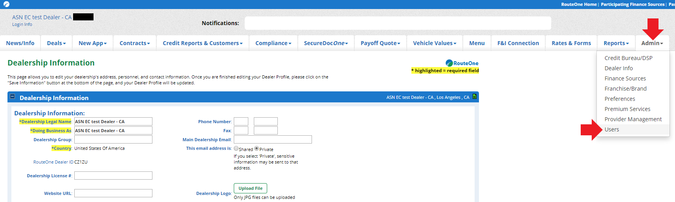The image size is (675, 202).
Task: Click the Dealership Group field
Action: [x=113, y=140]
